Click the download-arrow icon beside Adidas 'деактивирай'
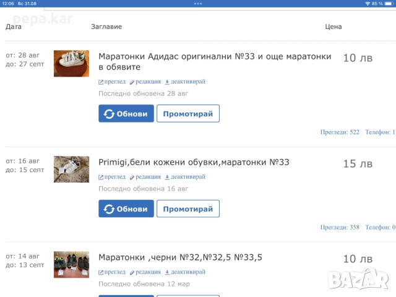 click(x=167, y=82)
